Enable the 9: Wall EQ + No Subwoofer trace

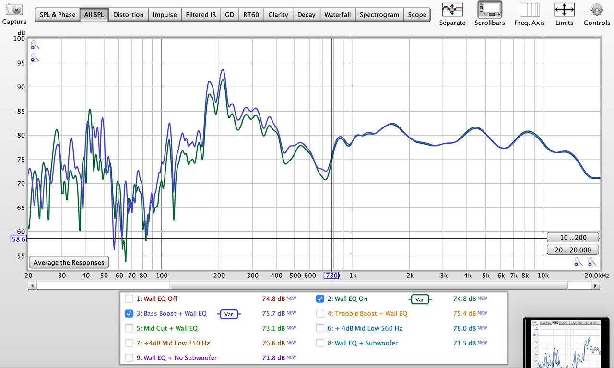click(129, 358)
